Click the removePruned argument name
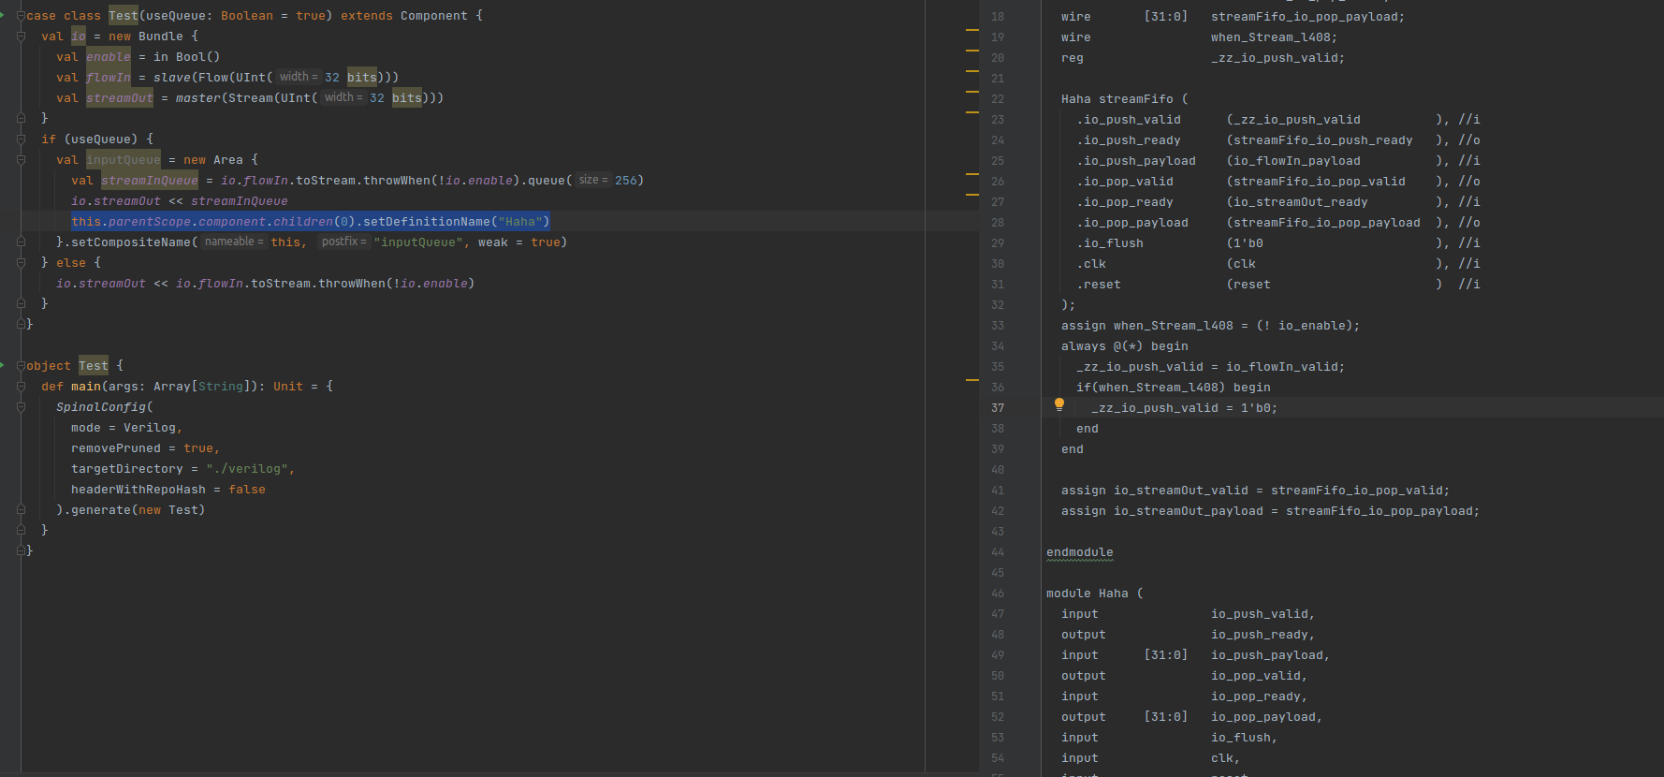Viewport: 1664px width, 777px height. click(x=116, y=448)
